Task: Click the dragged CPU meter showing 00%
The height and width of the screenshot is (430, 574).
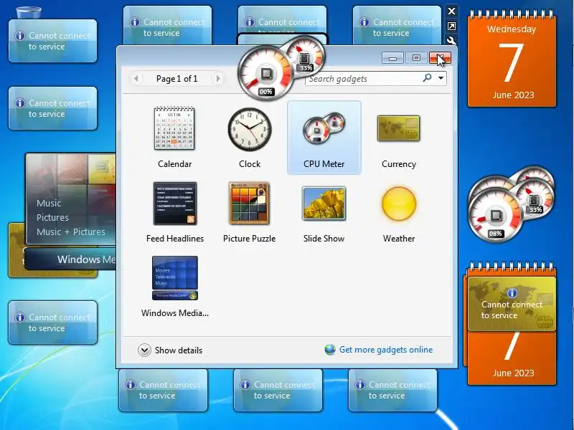Action: [x=265, y=74]
